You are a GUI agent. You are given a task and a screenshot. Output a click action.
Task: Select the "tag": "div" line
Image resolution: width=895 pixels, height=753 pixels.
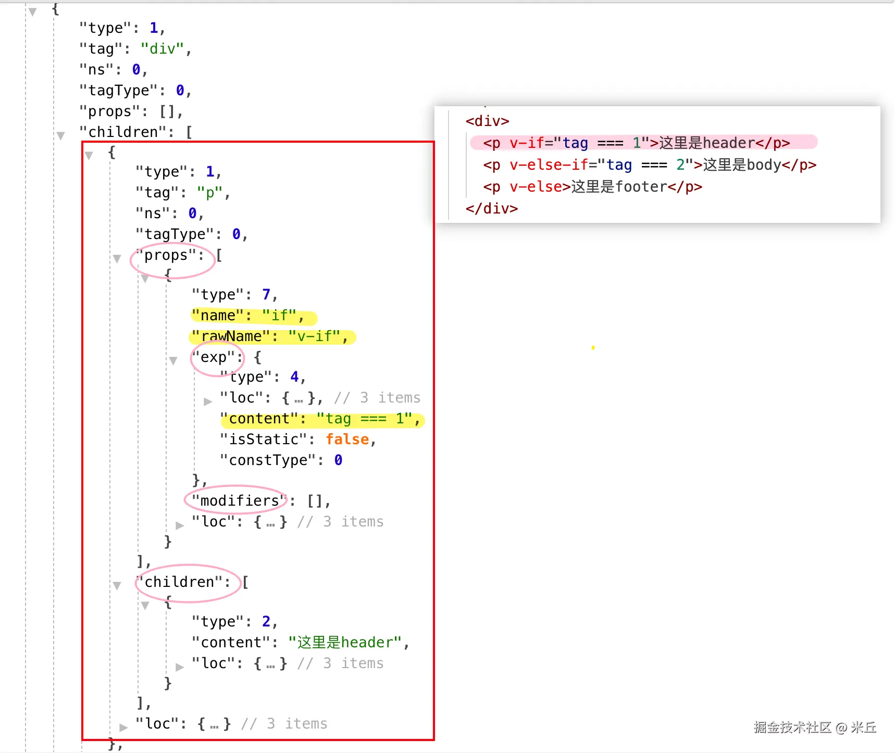135,48
